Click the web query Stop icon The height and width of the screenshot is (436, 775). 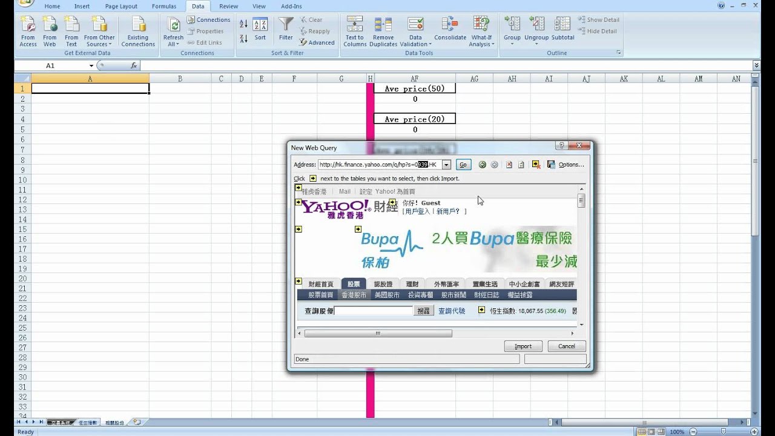[509, 165]
